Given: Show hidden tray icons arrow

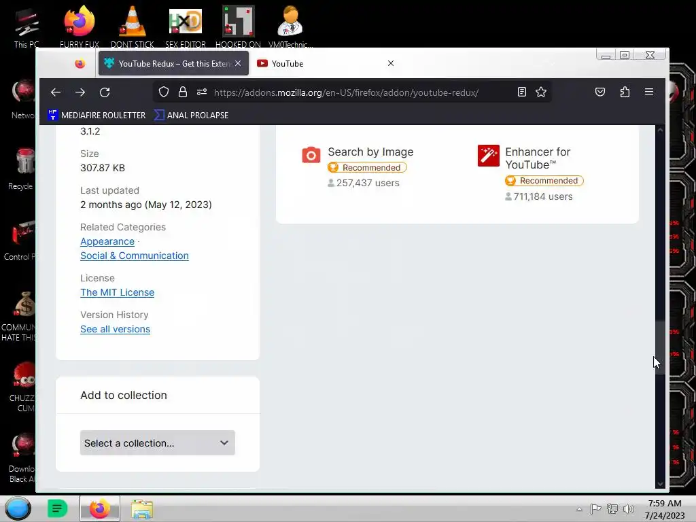Looking at the screenshot, I should tap(579, 509).
